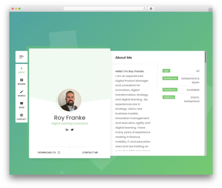222x188 pixels.
Task: Click the browser address bar
Action: click(105, 8)
